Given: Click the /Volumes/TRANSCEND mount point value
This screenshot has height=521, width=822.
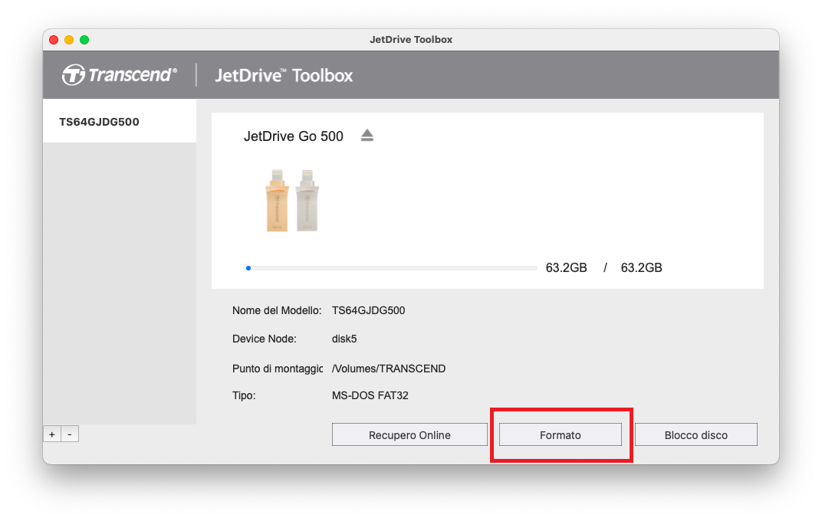Looking at the screenshot, I should [x=389, y=369].
